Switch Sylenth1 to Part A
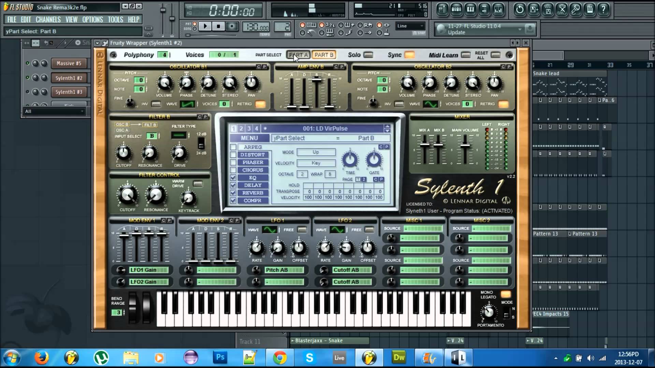The width and height of the screenshot is (655, 368). coord(298,55)
